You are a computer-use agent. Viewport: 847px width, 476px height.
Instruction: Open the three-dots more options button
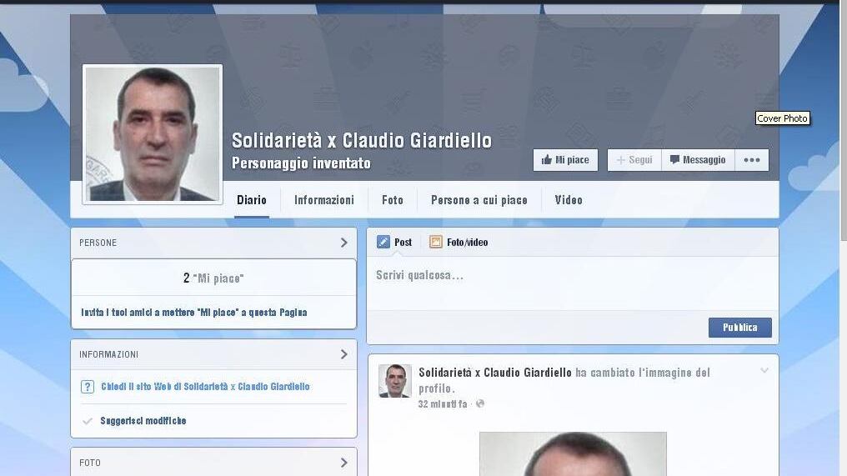752,160
